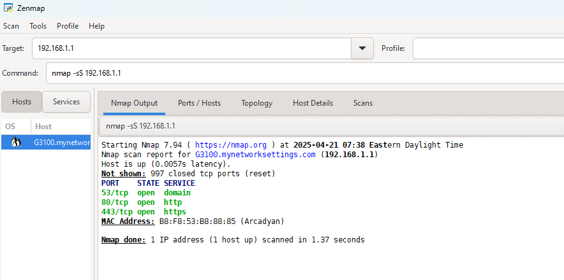Click the Command: label
Viewport: 564px width, 280px height.
tap(20, 73)
